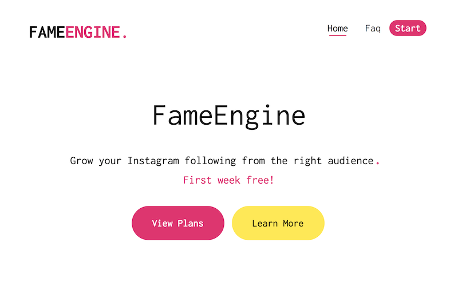Click the pink underline beneath Home
Image resolution: width=458 pixels, height=286 pixels.
tap(337, 35)
